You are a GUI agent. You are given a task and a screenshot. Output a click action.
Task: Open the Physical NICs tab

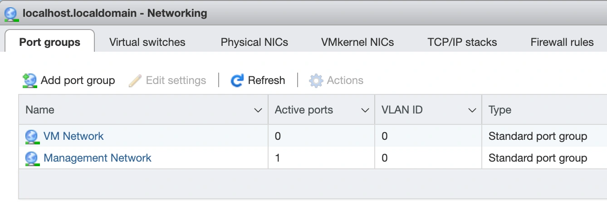(254, 42)
